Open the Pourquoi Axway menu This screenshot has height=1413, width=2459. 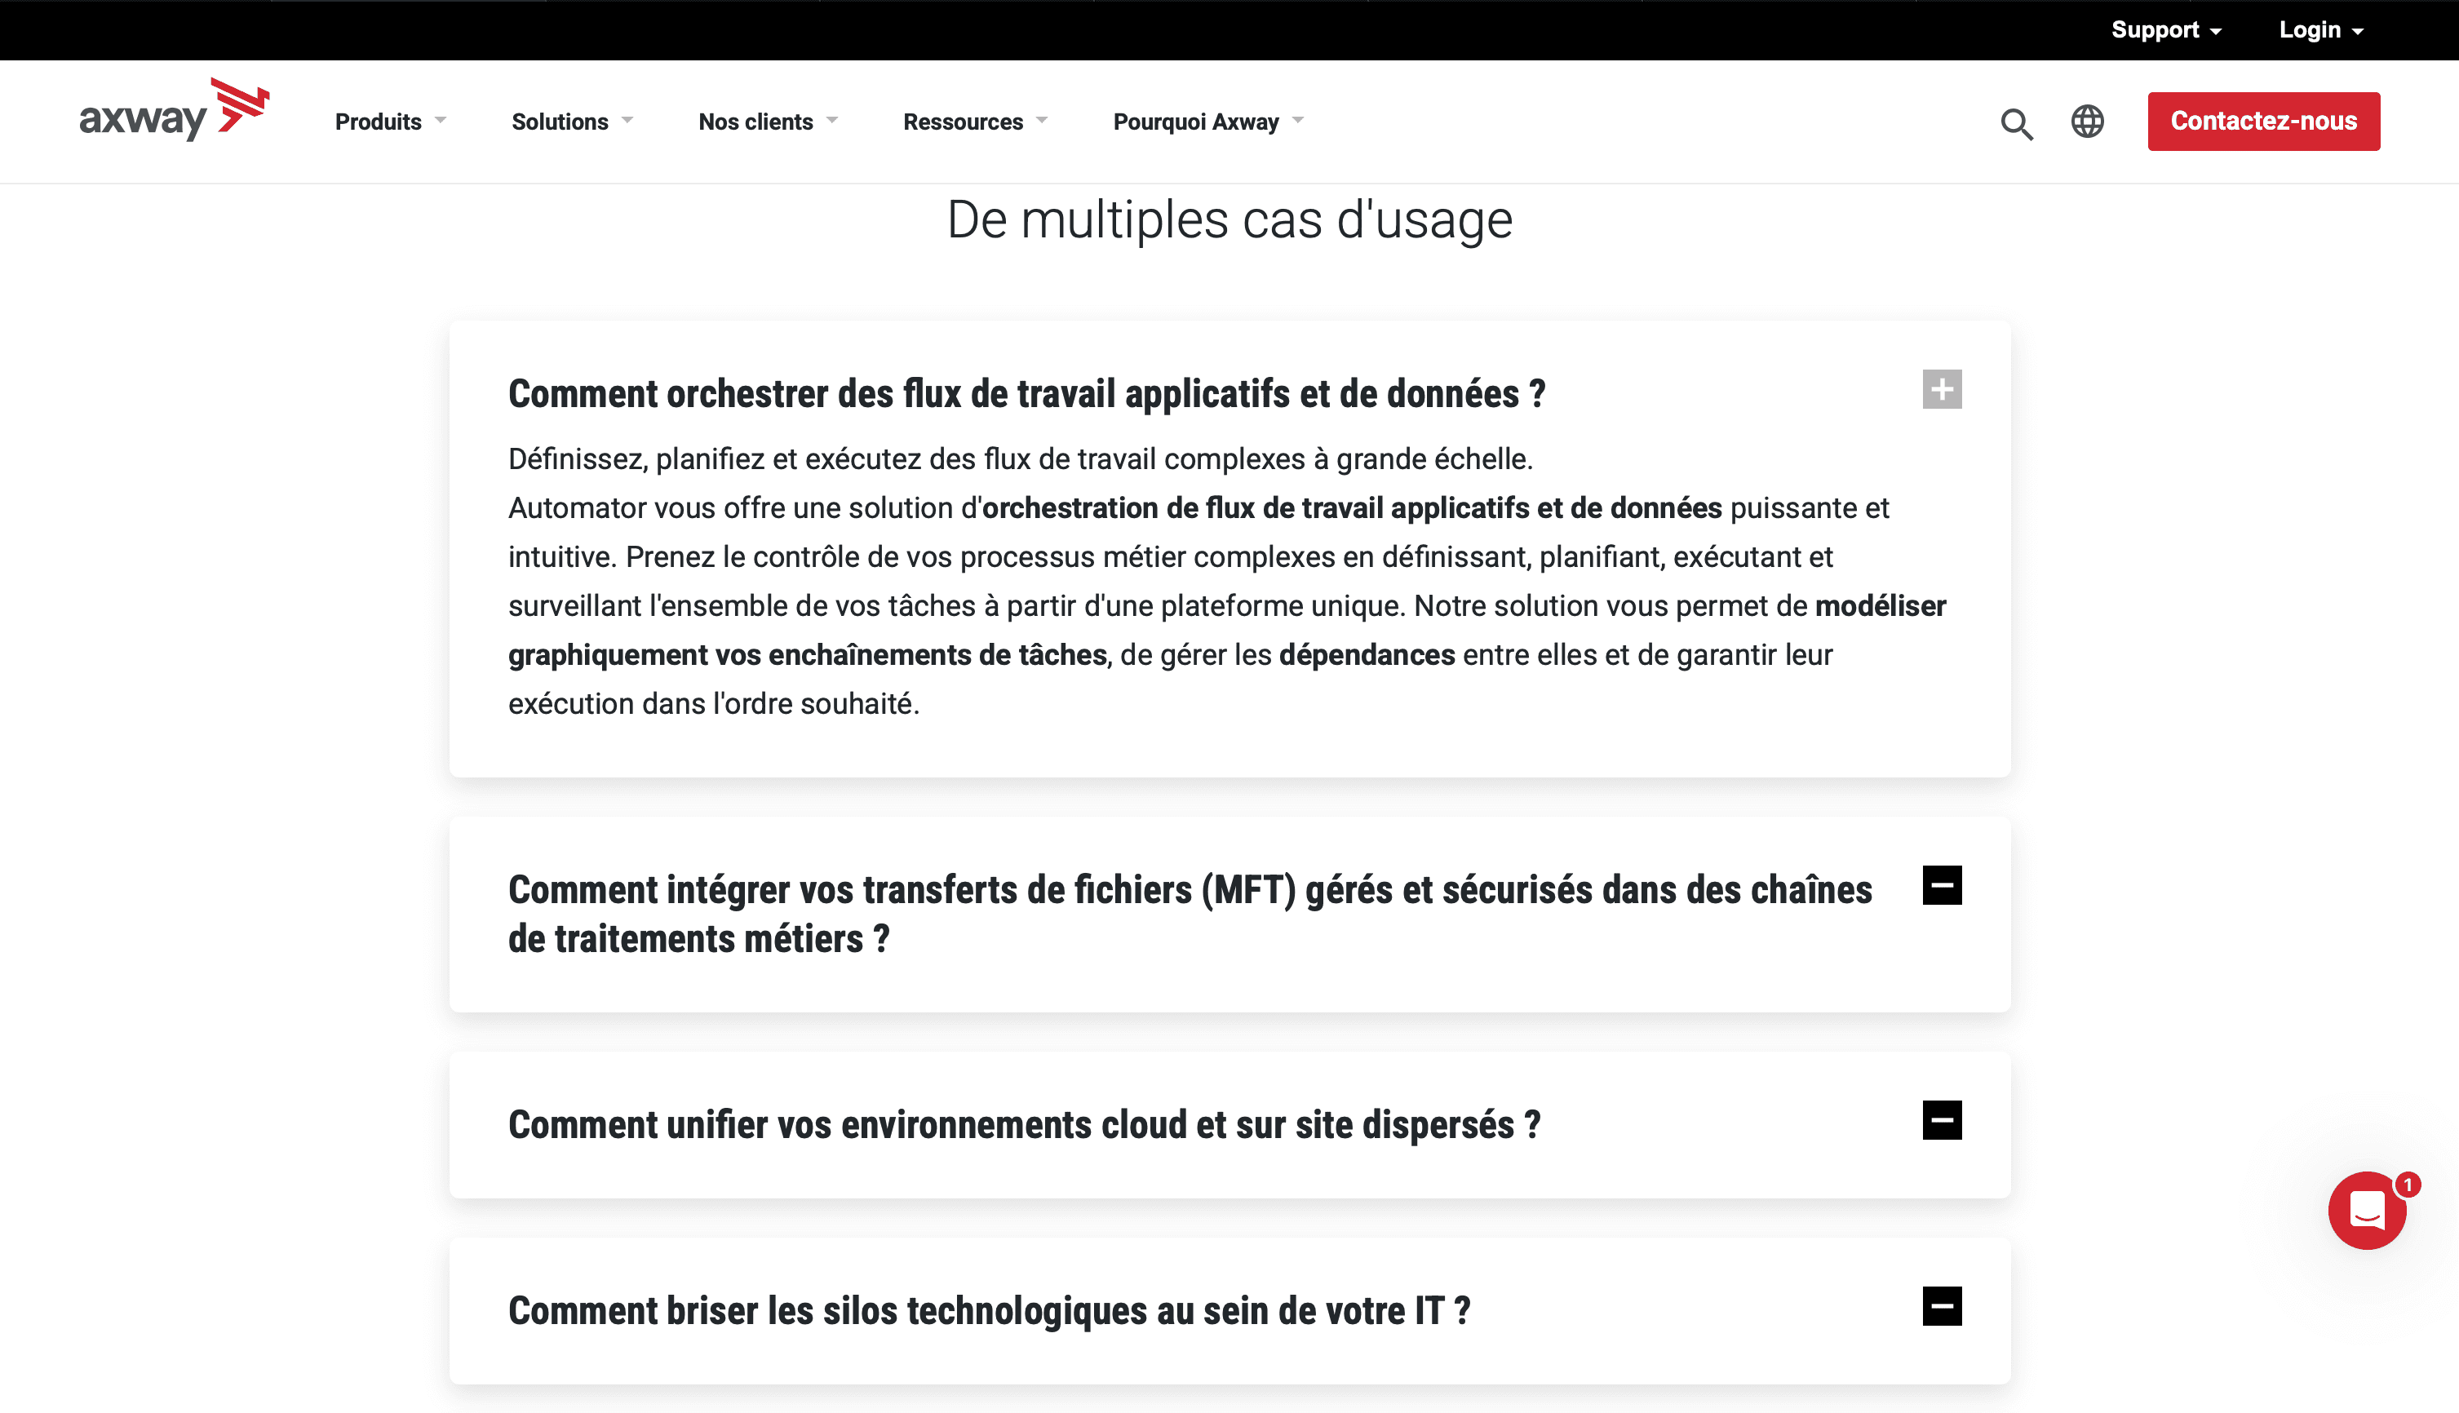[1207, 122]
